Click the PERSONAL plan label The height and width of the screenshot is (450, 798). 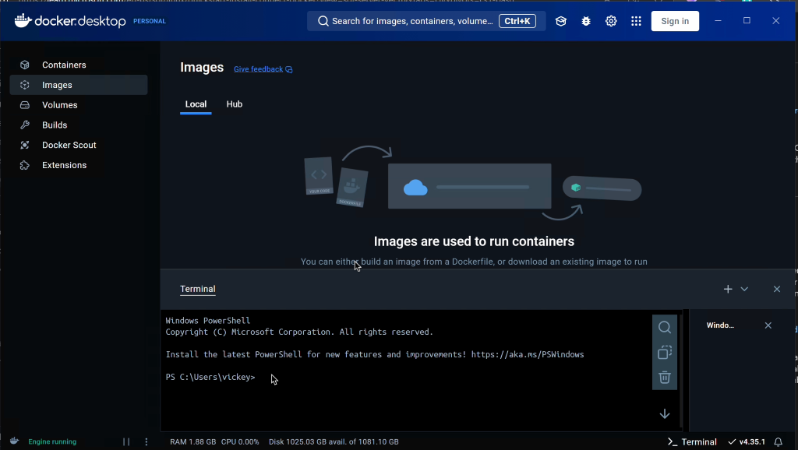[149, 21]
